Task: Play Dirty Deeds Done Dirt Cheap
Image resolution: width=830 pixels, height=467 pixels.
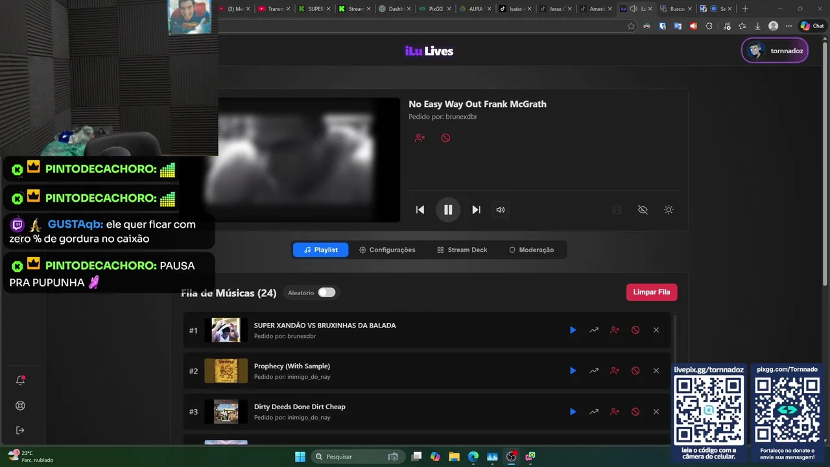Action: [x=573, y=412]
